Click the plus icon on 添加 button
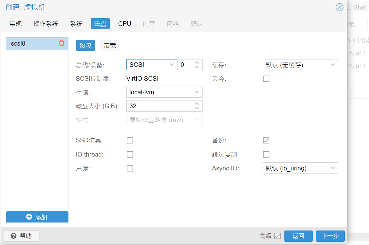This screenshot has height=245, width=369. (x=29, y=217)
